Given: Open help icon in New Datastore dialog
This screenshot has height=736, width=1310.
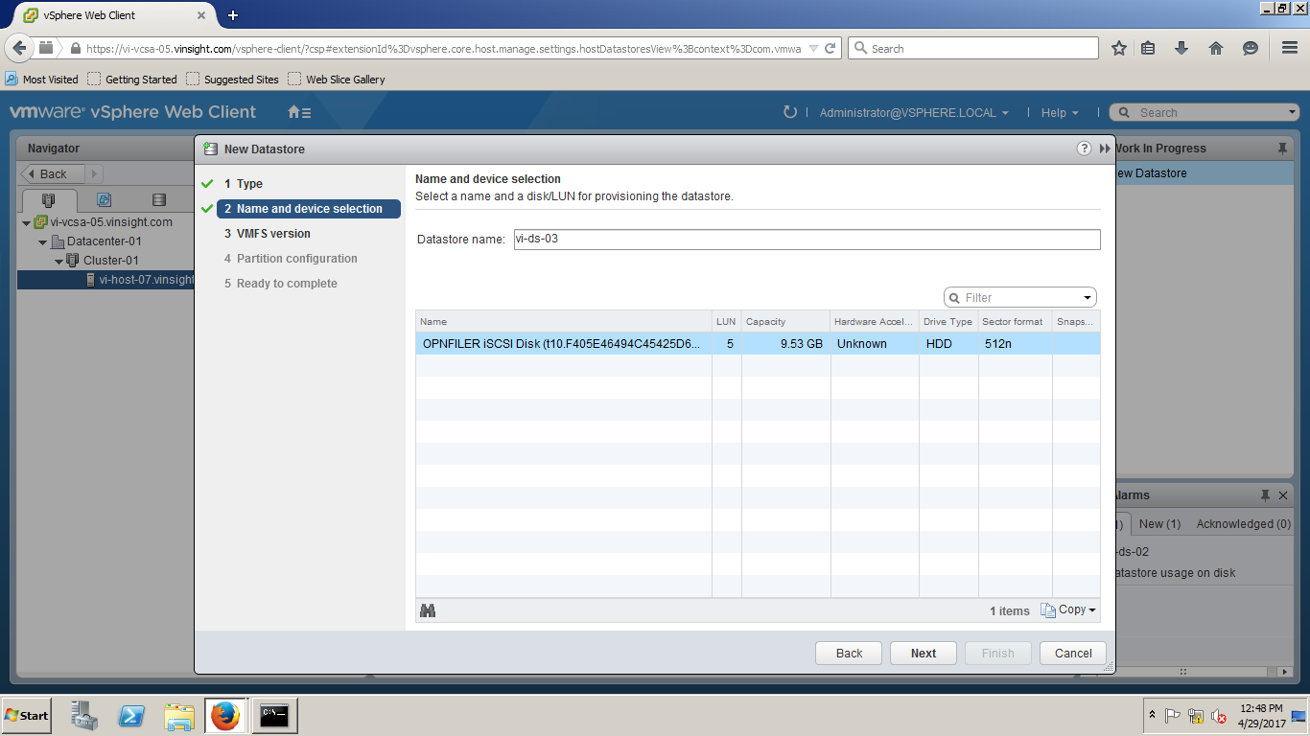Looking at the screenshot, I should 1084,149.
